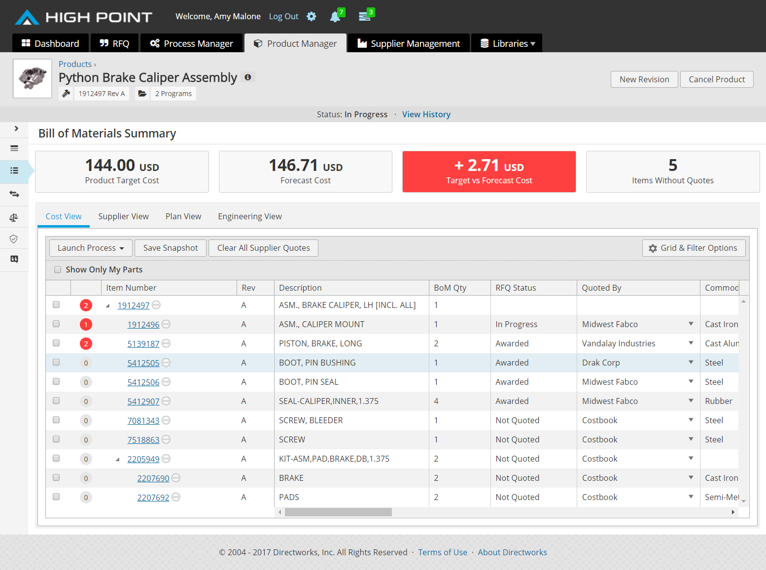Enable the Show Only My Parts checkbox
The image size is (766, 570).
(58, 269)
